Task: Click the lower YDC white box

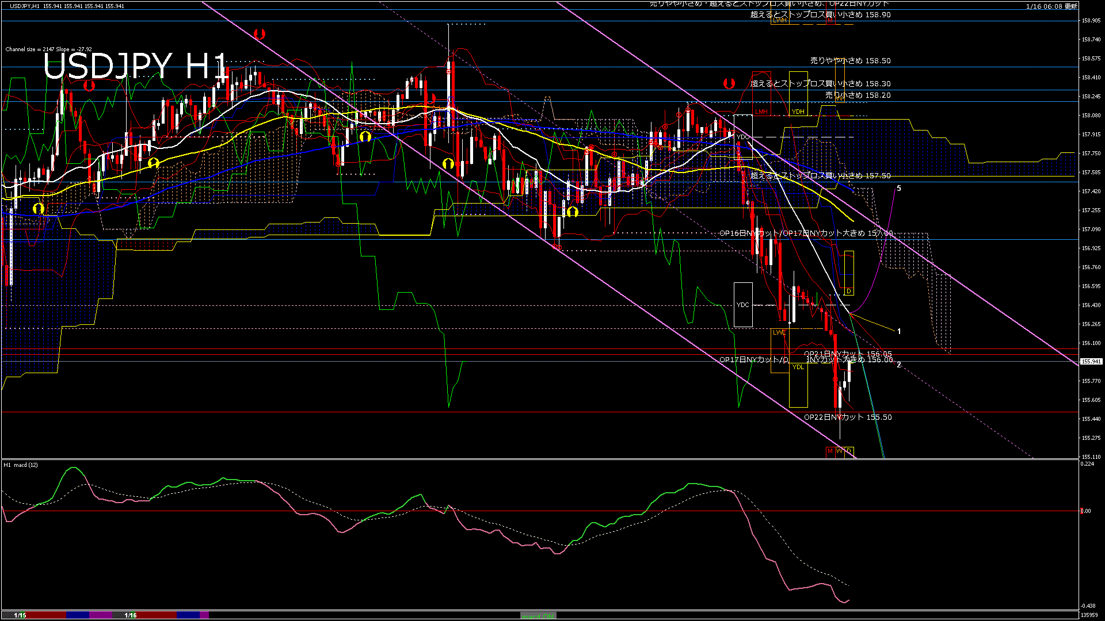Action: pyautogui.click(x=743, y=305)
